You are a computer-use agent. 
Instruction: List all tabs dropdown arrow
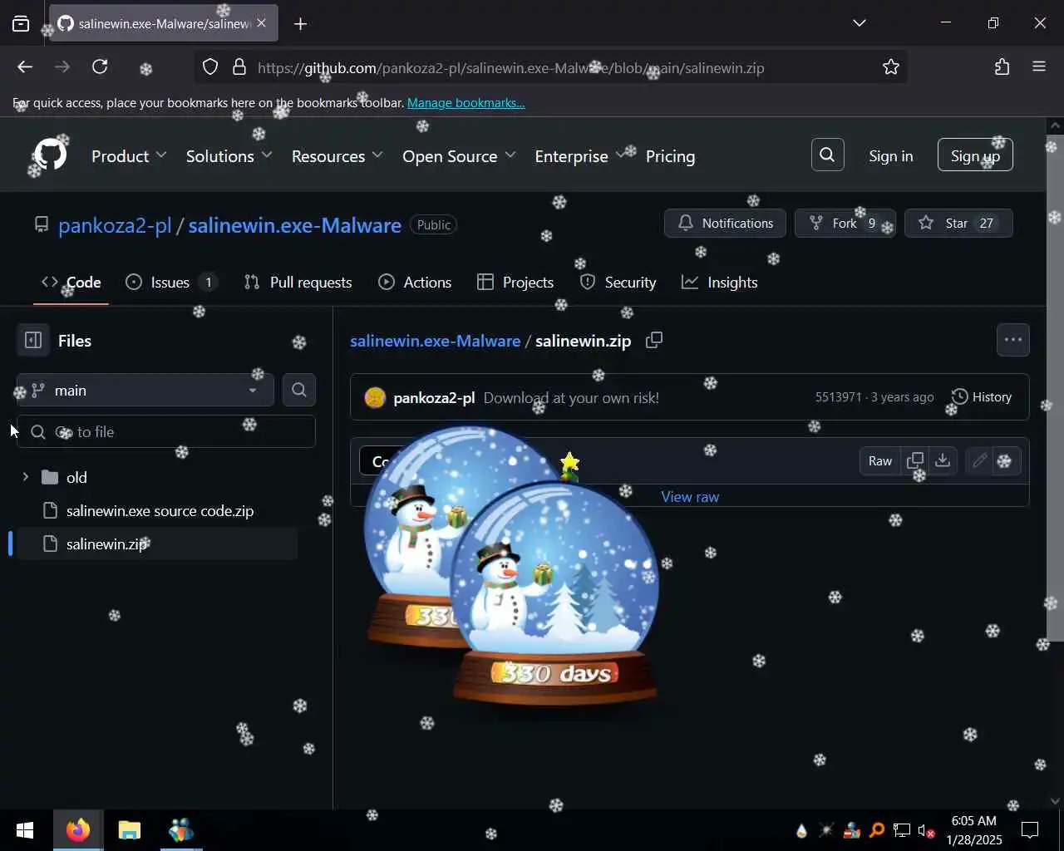[x=860, y=23]
